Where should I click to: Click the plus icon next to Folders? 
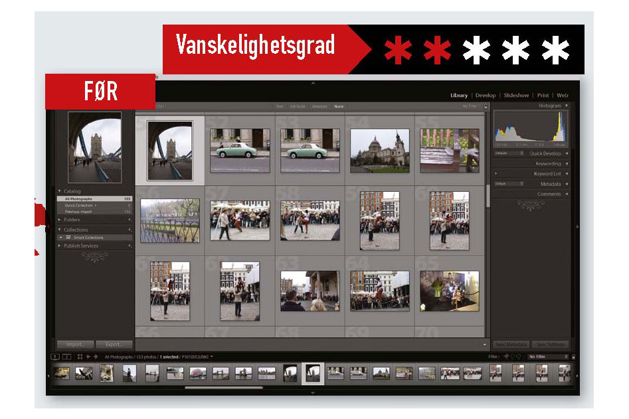tap(129, 219)
